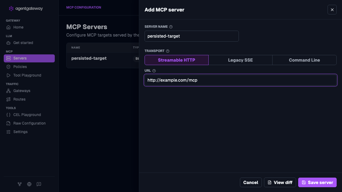Go to Routes in sidebar
342x192 pixels.
[29, 99]
